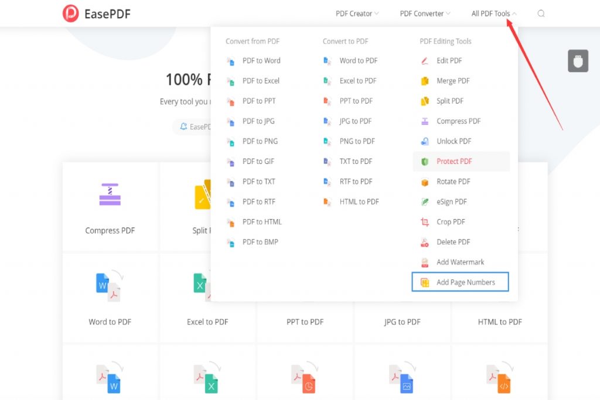Select PDF to TXT menu entry
Image resolution: width=600 pixels, height=400 pixels.
pos(258,182)
